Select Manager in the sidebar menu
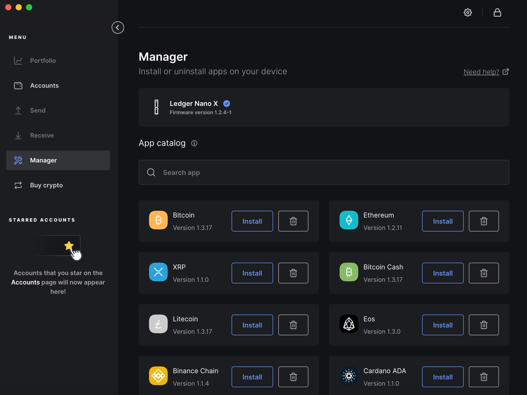The width and height of the screenshot is (527, 395). click(x=58, y=160)
